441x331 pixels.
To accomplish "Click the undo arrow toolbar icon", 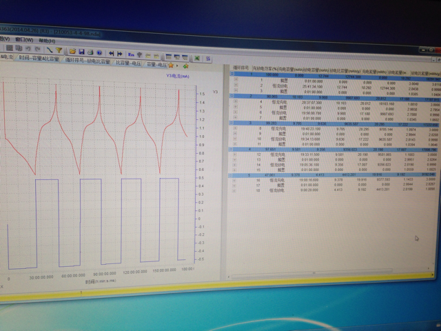I will coord(28,49).
